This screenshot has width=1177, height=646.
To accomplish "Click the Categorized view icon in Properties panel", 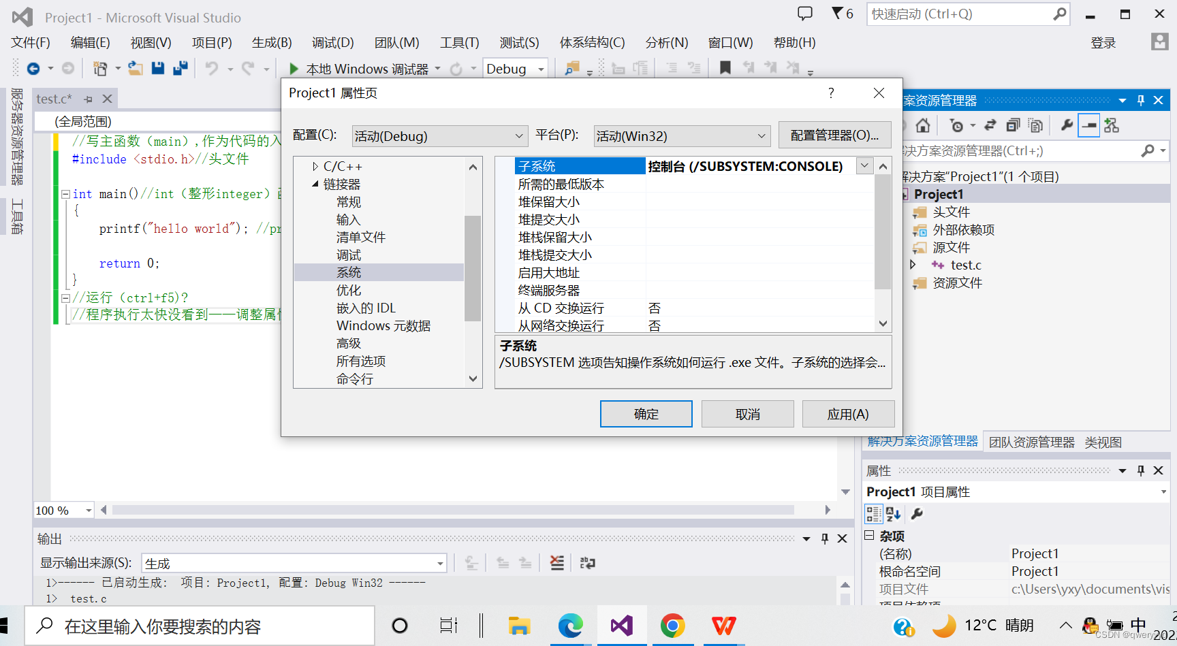I will click(x=873, y=514).
